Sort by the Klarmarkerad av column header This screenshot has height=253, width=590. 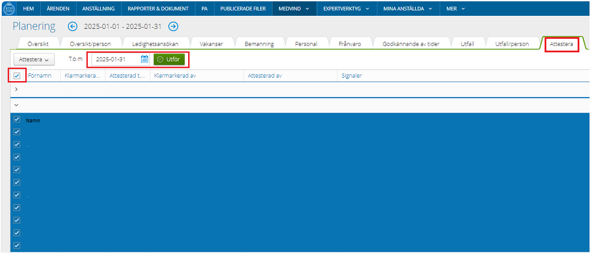click(x=175, y=76)
